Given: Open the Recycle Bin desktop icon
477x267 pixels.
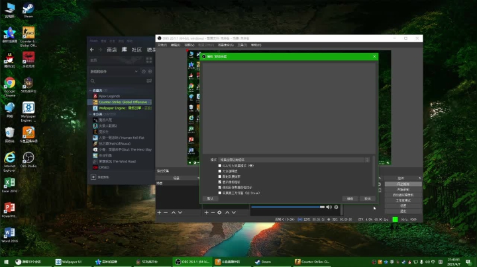Looking at the screenshot, I should 9,135.
